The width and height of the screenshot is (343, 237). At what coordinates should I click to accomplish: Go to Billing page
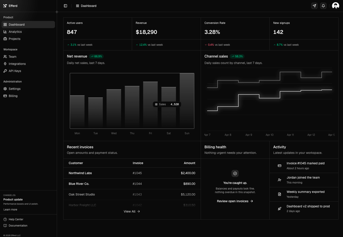click(28, 96)
